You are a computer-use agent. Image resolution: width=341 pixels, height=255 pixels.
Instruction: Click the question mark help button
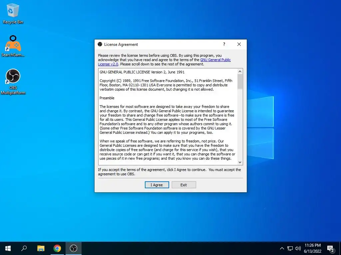[224, 44]
